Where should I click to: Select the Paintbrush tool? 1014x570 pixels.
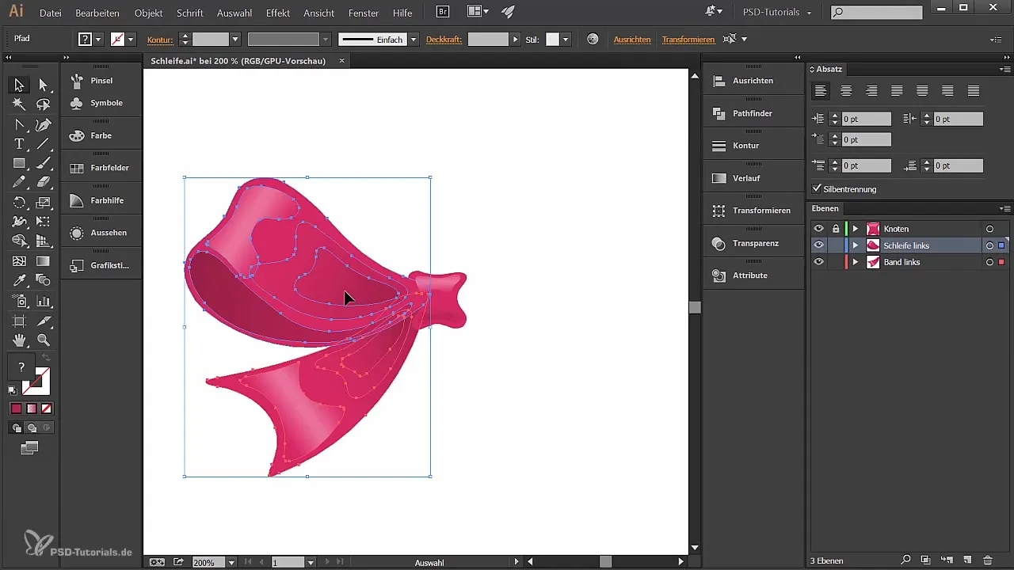44,163
